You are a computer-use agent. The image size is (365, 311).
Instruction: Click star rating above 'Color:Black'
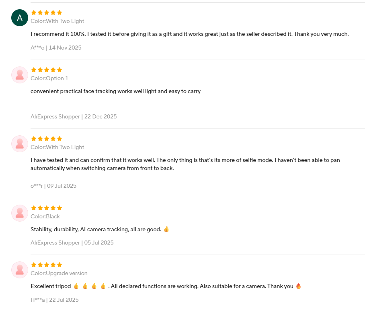click(47, 208)
